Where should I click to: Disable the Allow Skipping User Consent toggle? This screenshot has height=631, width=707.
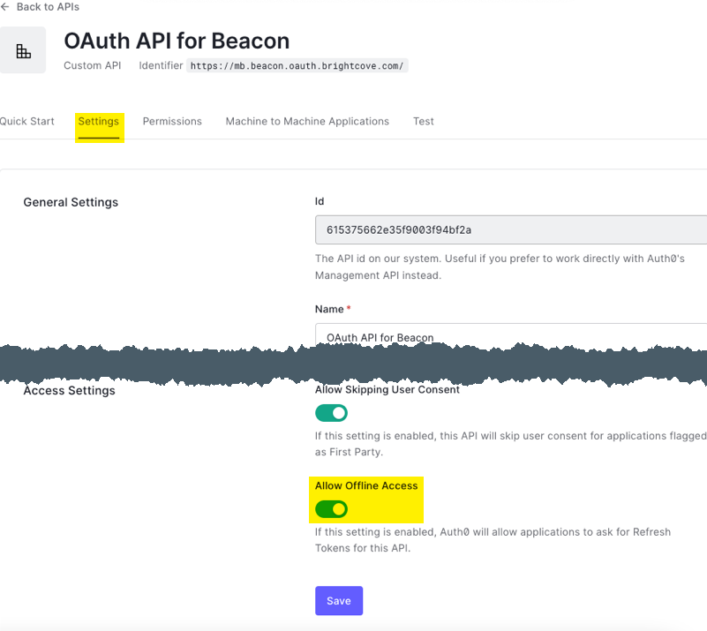tap(331, 413)
